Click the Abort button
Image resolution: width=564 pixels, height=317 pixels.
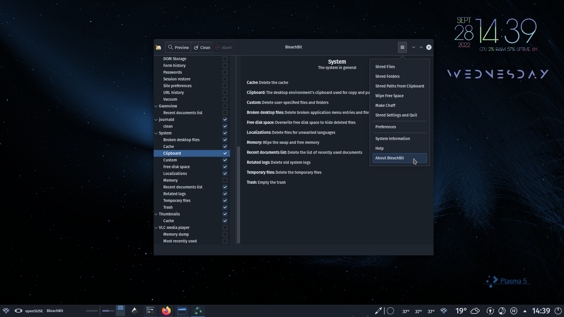[x=223, y=47]
